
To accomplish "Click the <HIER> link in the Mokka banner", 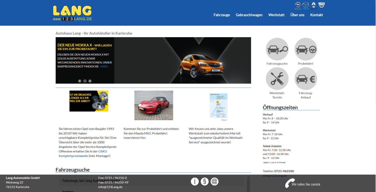I will click(x=104, y=66).
